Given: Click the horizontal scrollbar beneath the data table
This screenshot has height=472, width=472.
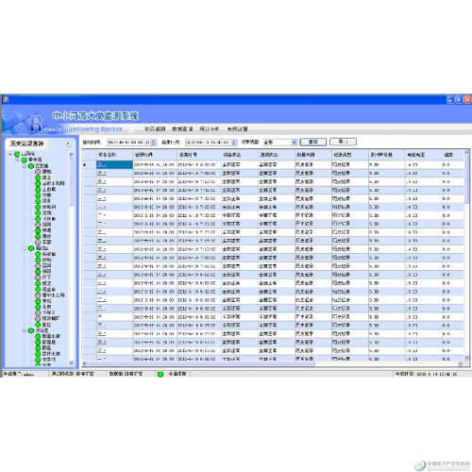Looking at the screenshot, I should point(273,363).
